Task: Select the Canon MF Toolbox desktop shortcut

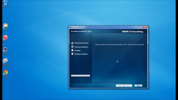Action: coord(6,62)
